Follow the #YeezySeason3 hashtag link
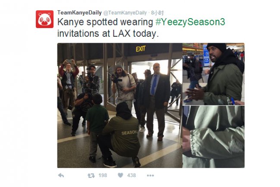 190,22
